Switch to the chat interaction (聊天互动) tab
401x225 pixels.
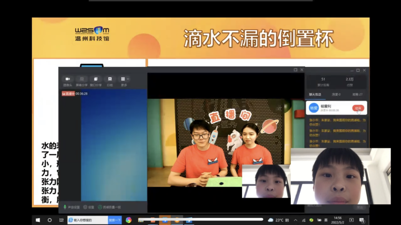(x=315, y=95)
